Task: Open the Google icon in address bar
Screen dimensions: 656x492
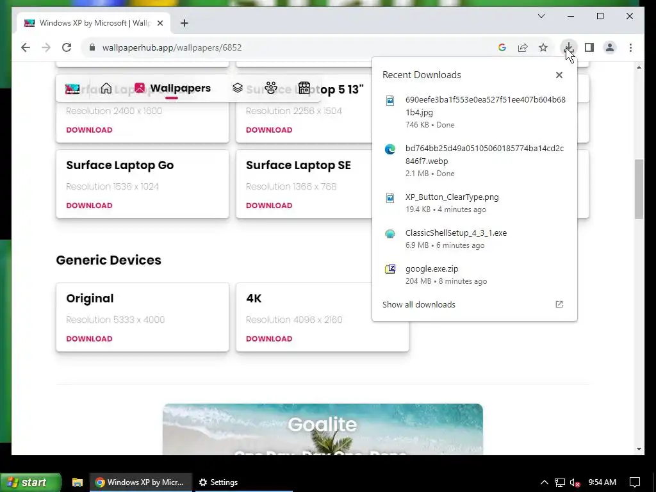Action: pyautogui.click(x=502, y=47)
